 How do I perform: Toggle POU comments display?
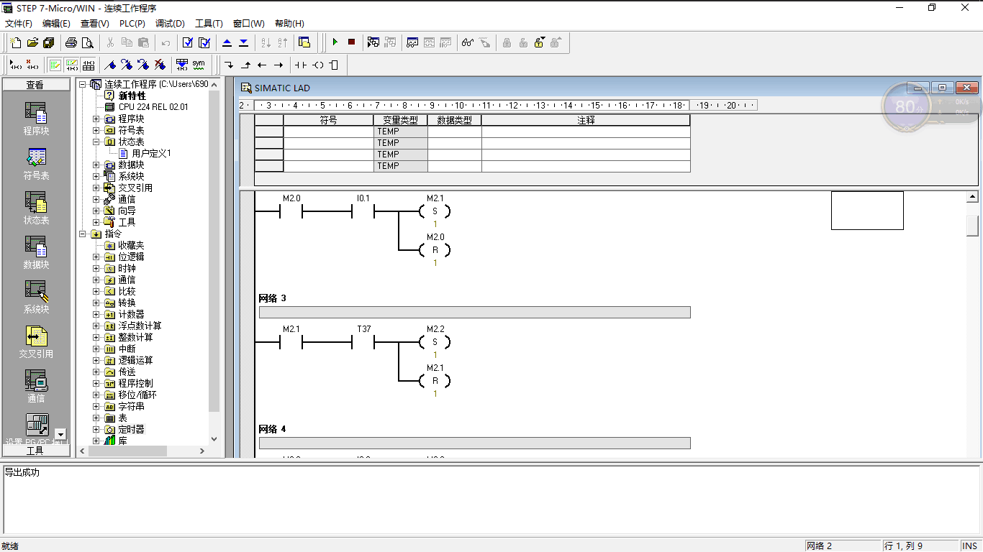(55, 65)
